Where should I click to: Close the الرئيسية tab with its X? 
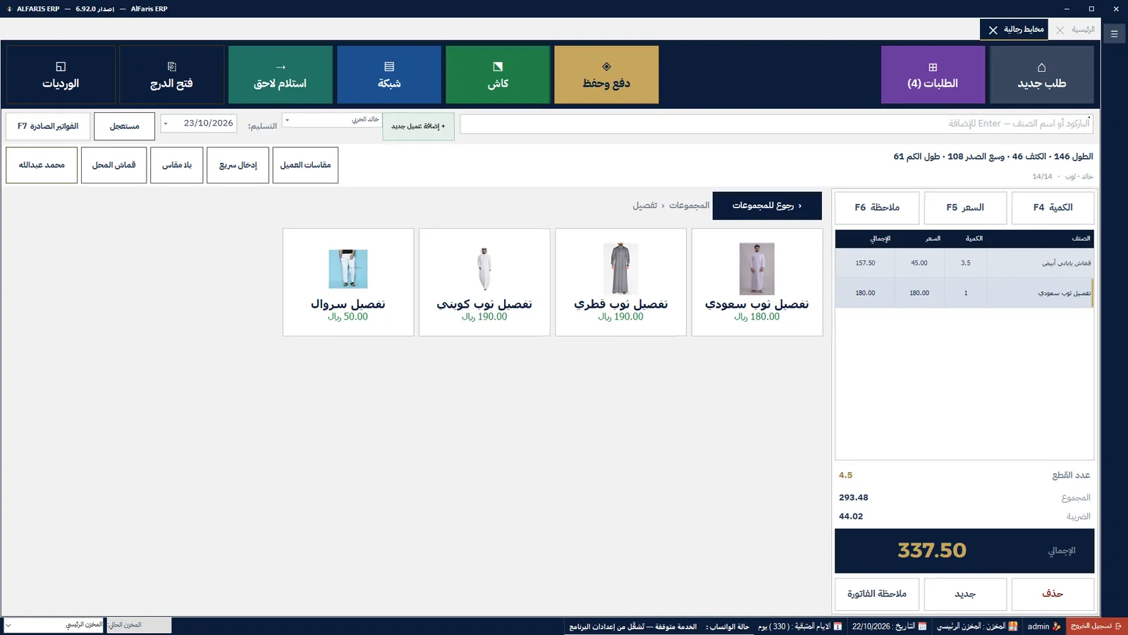tap(1060, 30)
